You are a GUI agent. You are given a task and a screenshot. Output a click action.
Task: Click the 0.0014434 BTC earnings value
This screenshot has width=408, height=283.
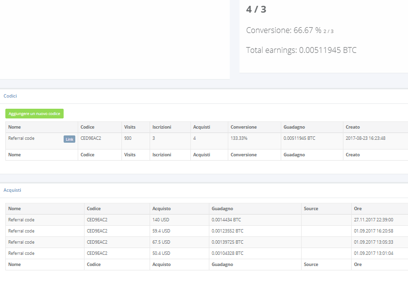[x=226, y=219]
